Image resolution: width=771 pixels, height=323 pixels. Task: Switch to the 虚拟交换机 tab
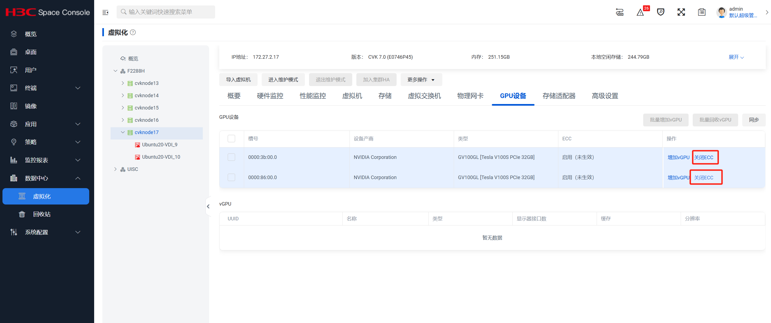click(x=425, y=96)
